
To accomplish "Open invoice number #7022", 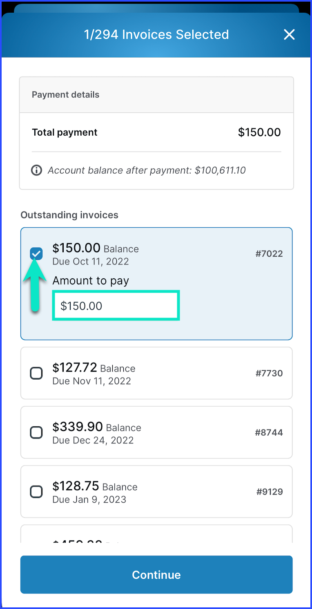I will point(269,254).
